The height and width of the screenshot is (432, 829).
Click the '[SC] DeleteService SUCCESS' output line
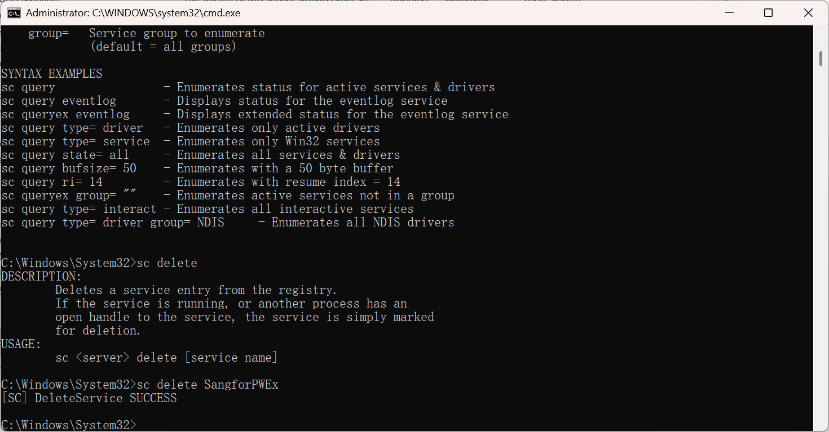(x=89, y=398)
